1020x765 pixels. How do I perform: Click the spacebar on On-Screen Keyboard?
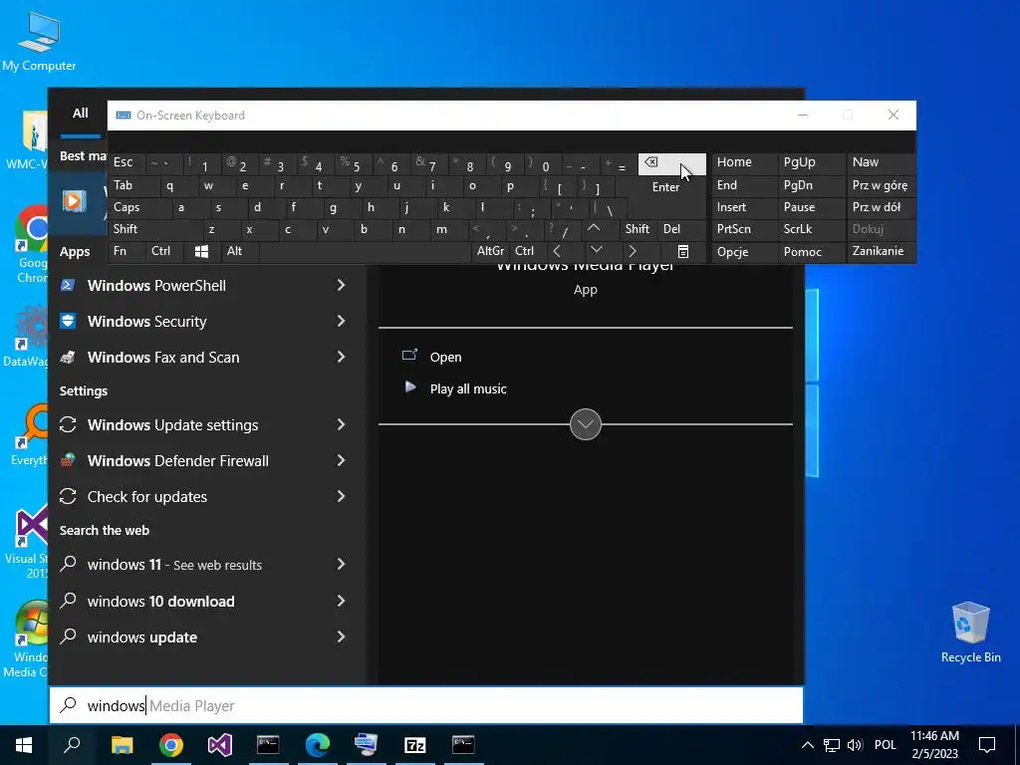coord(365,252)
